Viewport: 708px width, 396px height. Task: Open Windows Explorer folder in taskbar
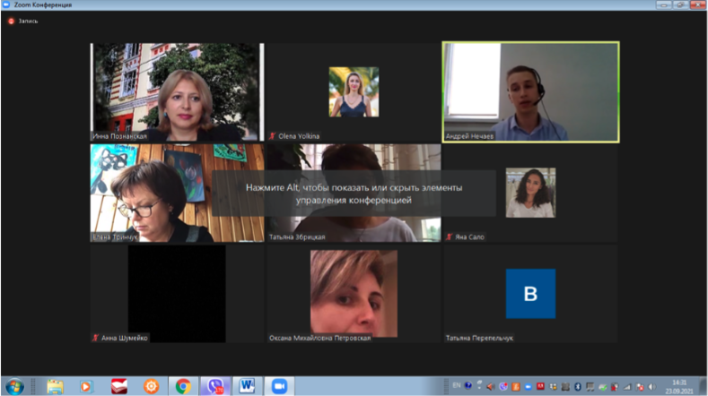[x=56, y=385]
